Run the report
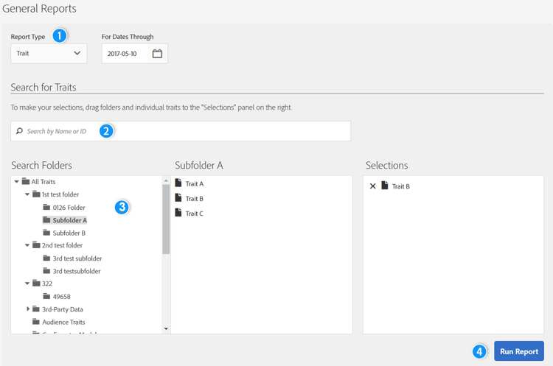The height and width of the screenshot is (366, 553). pyautogui.click(x=518, y=351)
